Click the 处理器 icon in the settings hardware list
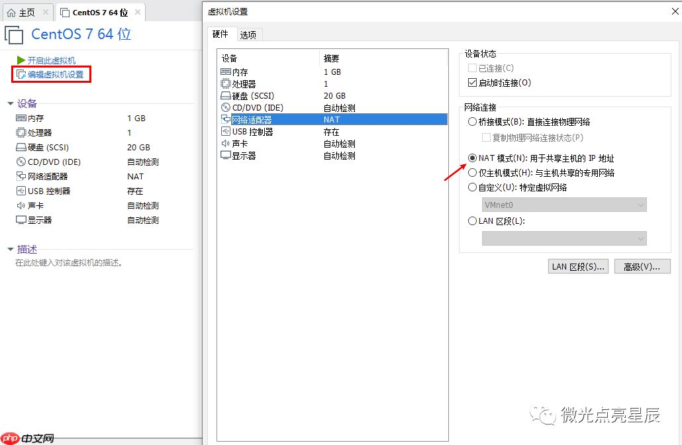The height and width of the screenshot is (445, 682). (x=226, y=83)
